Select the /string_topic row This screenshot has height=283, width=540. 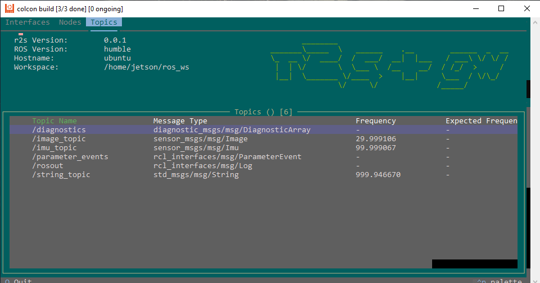point(61,175)
